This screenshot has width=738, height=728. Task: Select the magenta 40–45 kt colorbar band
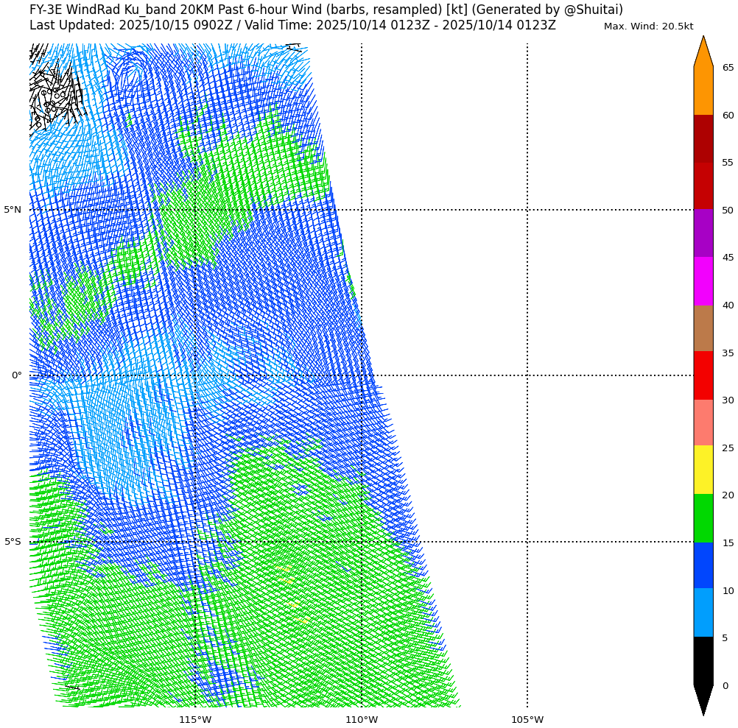703,281
